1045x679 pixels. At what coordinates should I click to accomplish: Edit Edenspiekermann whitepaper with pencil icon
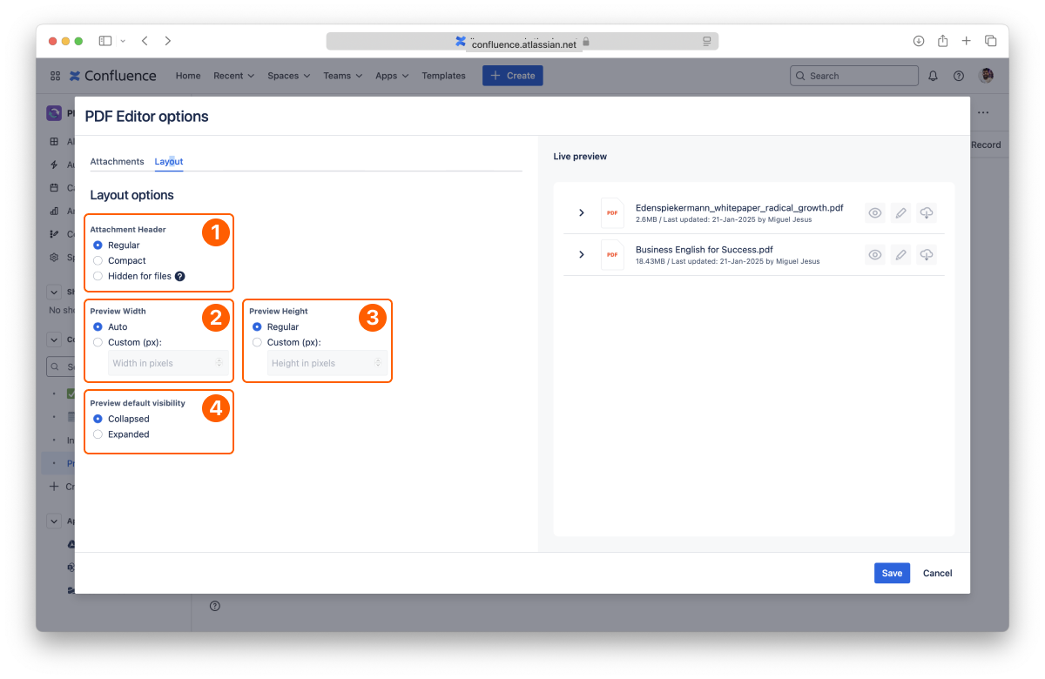(x=901, y=213)
